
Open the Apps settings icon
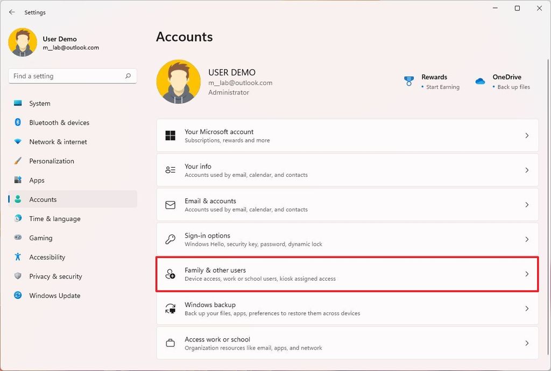(18, 180)
